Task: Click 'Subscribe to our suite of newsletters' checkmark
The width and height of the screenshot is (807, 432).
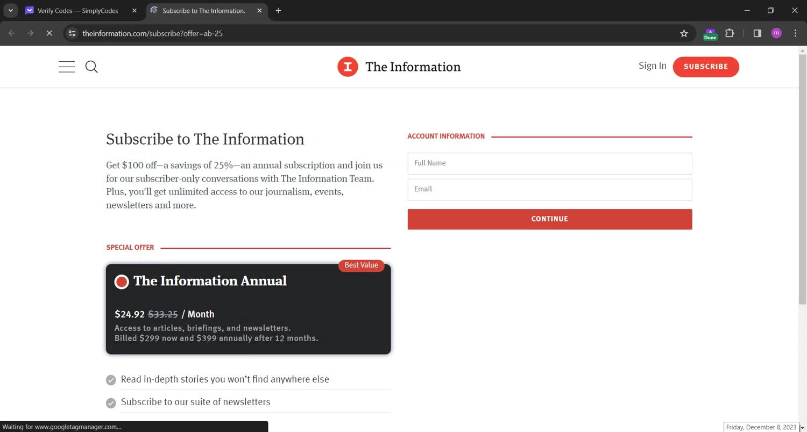Action: point(111,403)
